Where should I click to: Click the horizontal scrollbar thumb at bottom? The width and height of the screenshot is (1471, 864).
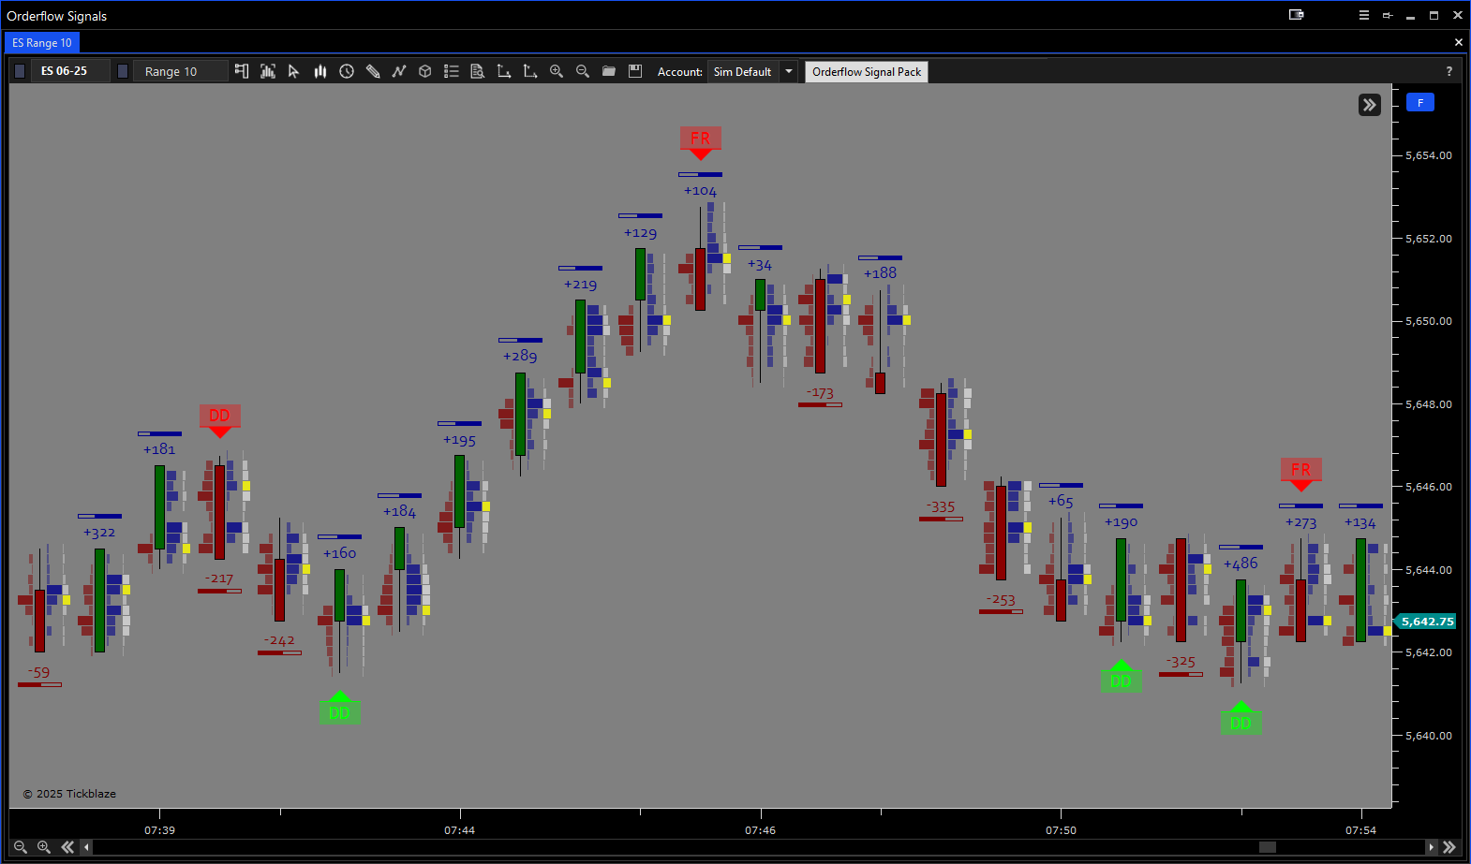[x=1268, y=847]
